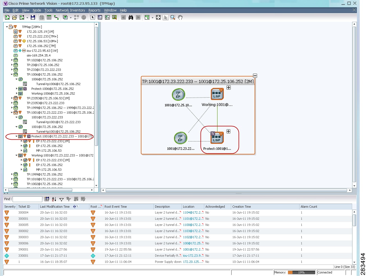The image size is (367, 276).
Task: Open the Node menu
Action: (x=37, y=10)
